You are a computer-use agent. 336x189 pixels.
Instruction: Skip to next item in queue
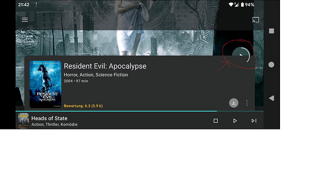pos(254,121)
